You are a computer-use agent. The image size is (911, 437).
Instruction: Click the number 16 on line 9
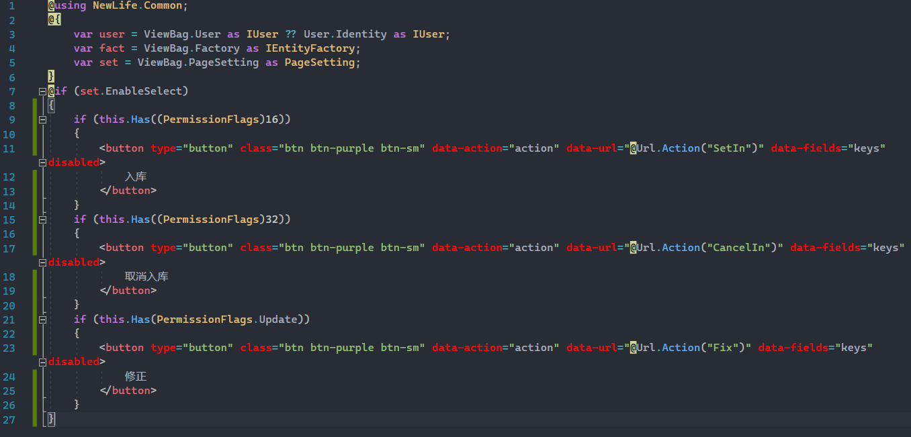(271, 119)
